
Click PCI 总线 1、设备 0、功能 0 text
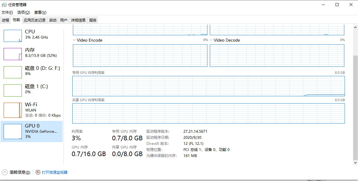pos(206,150)
